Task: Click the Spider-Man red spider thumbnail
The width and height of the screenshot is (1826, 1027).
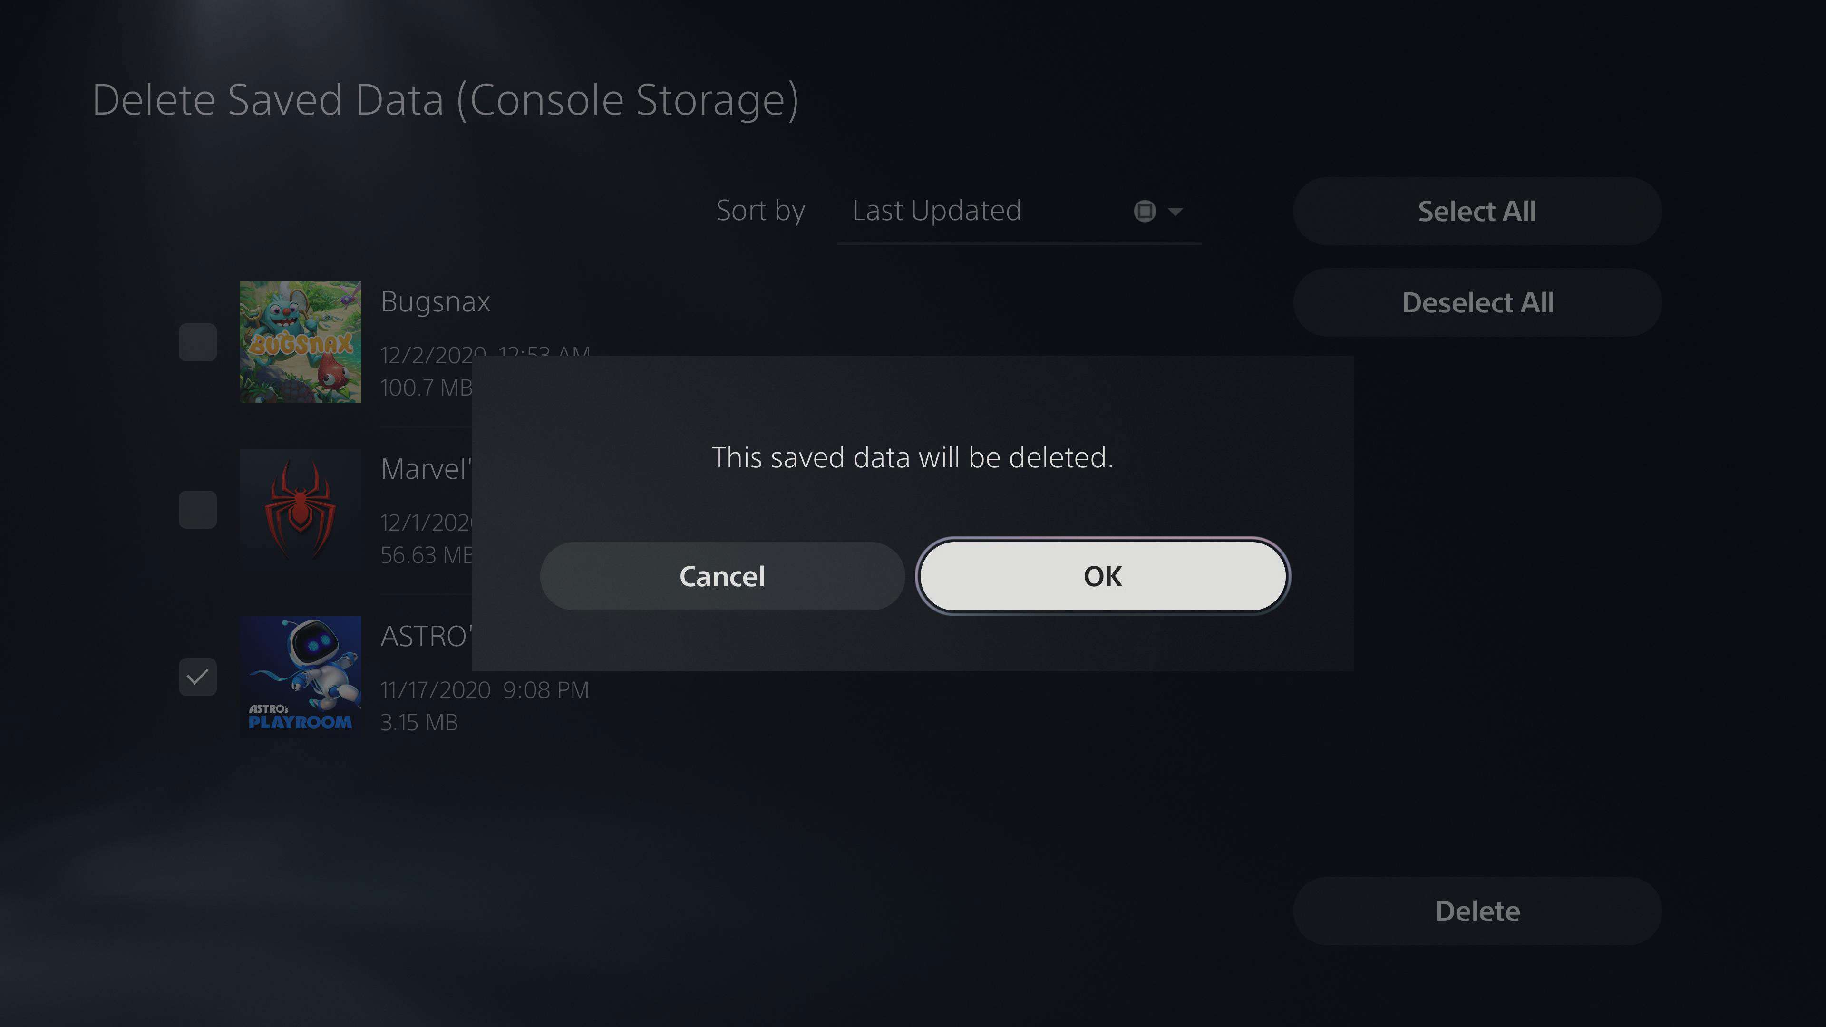Action: tap(300, 510)
